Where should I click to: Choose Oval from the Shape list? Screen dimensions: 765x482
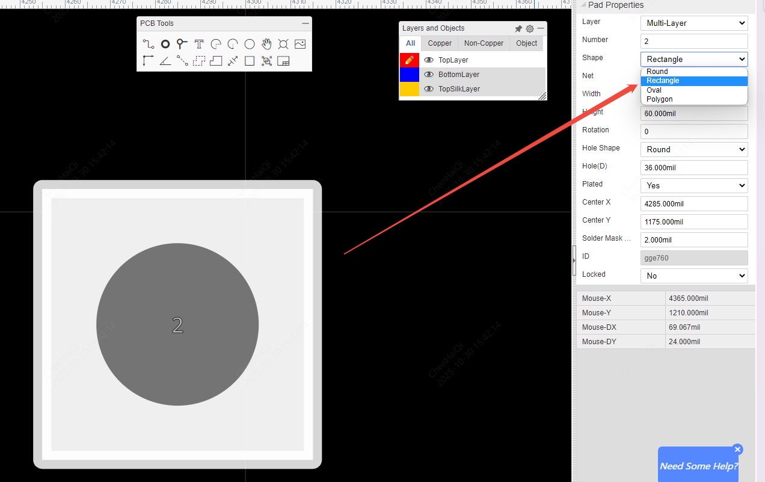tap(654, 90)
